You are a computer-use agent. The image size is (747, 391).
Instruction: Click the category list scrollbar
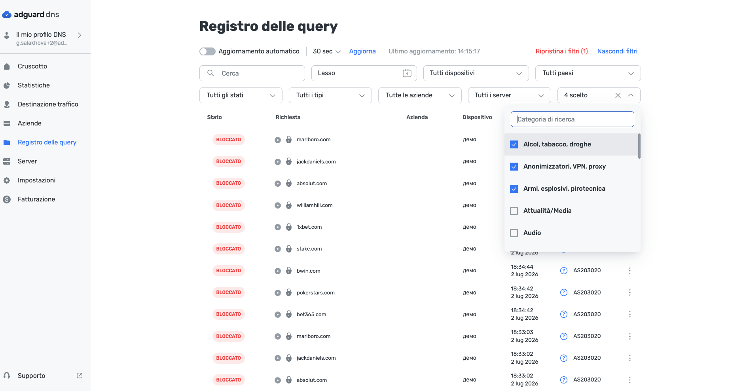pyautogui.click(x=639, y=146)
